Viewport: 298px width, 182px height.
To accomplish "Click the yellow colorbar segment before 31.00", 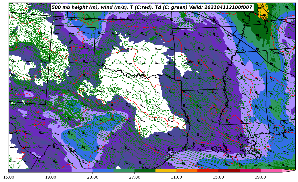I will [166, 170].
